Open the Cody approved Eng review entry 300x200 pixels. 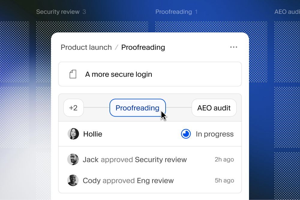[150, 180]
